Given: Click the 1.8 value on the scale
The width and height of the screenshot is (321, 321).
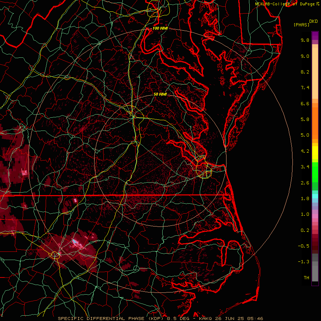Looking at the screenshot, I should 305,199.
